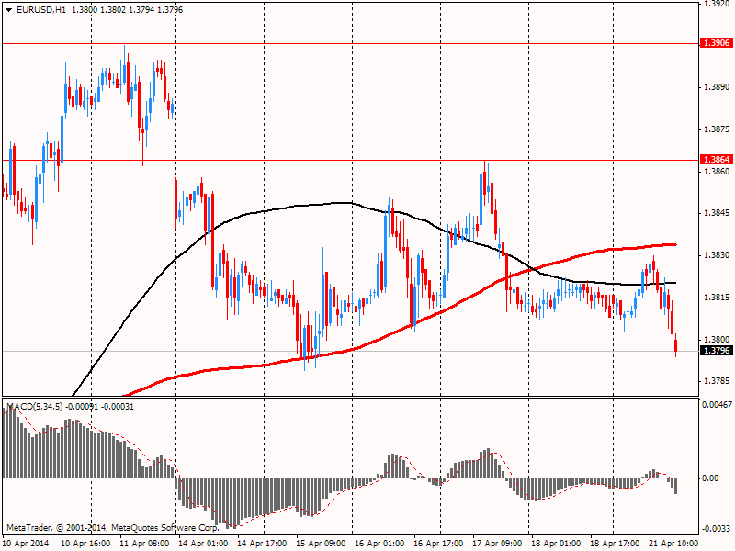Select the 1.3845 price scale value
Viewport: 735px width, 551px height.
[718, 213]
